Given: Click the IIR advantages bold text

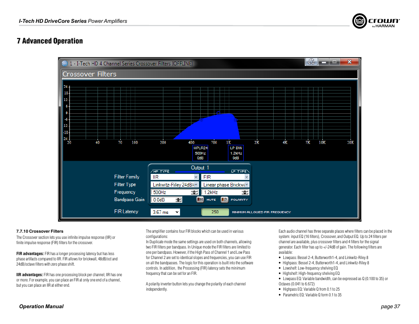Looking at the screenshot, I should coord(29,275).
